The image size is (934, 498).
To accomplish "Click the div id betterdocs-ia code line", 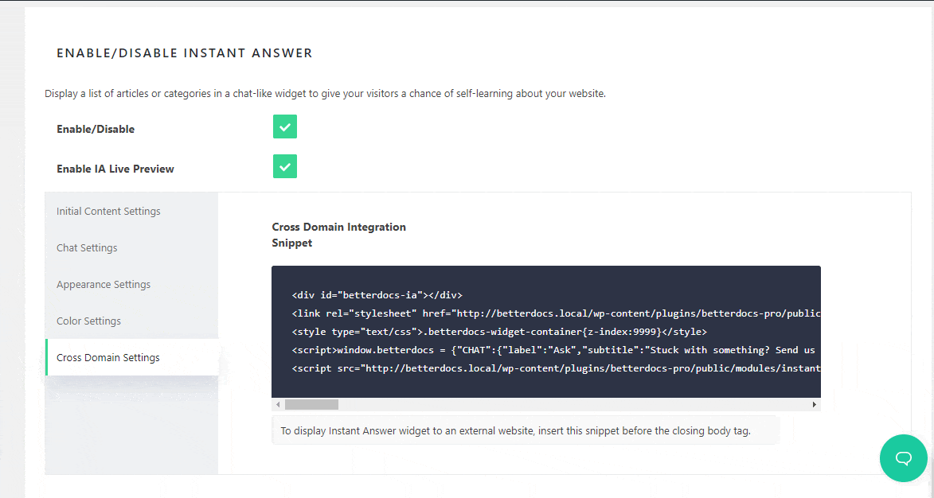I will [377, 295].
